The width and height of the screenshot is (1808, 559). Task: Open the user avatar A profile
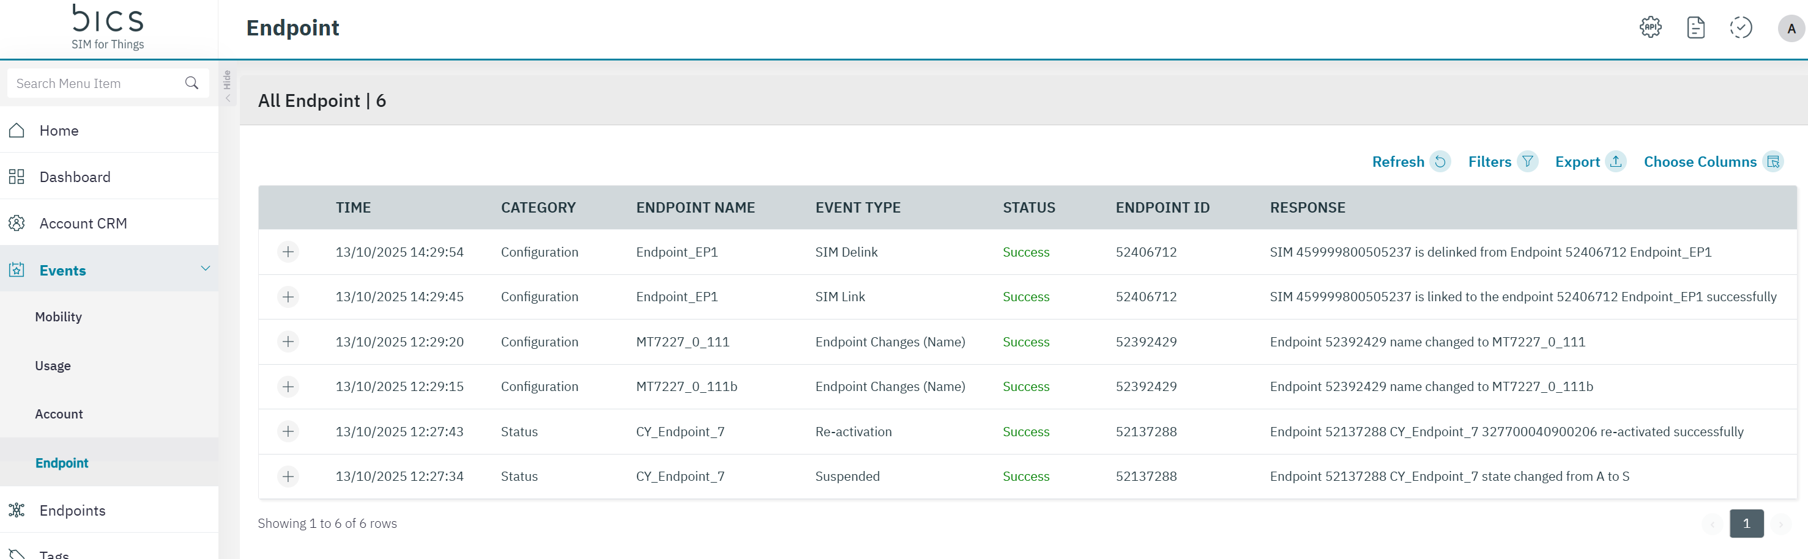(x=1790, y=29)
